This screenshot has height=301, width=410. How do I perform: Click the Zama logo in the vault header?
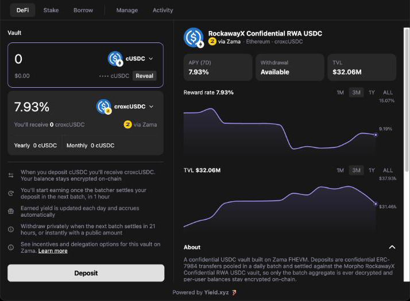point(212,41)
